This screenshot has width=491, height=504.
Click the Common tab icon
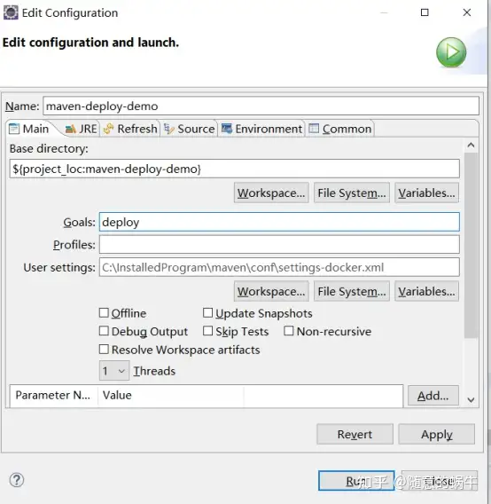[314, 129]
